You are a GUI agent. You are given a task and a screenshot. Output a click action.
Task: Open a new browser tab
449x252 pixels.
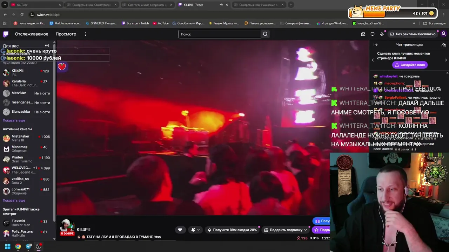(291, 5)
